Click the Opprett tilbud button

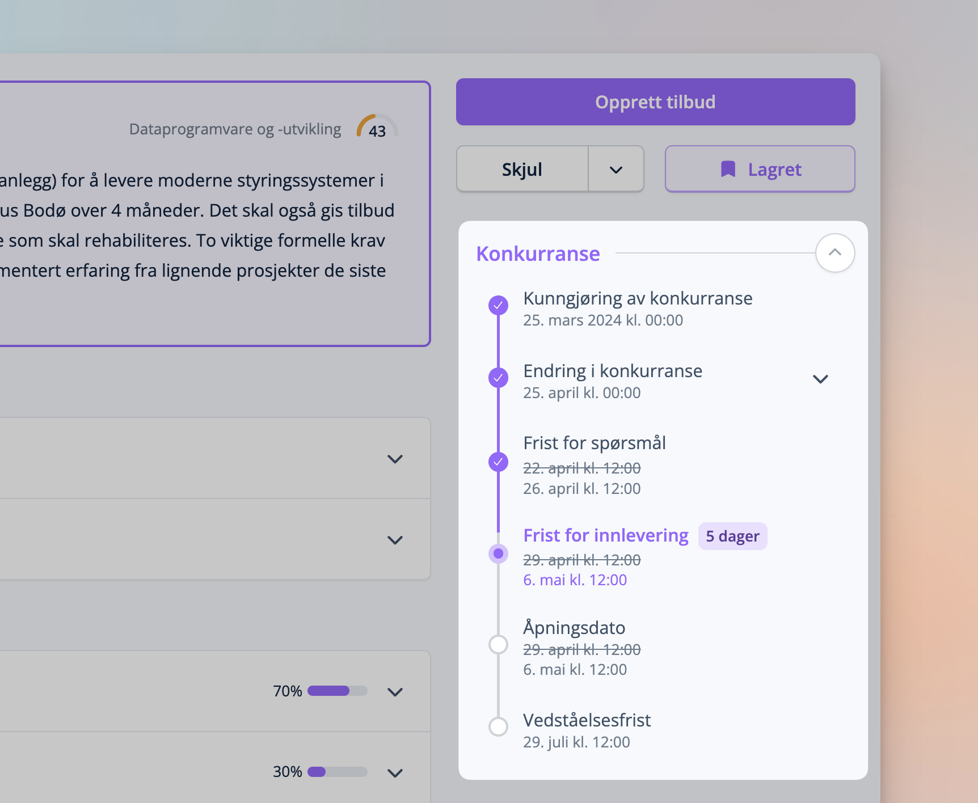(655, 102)
